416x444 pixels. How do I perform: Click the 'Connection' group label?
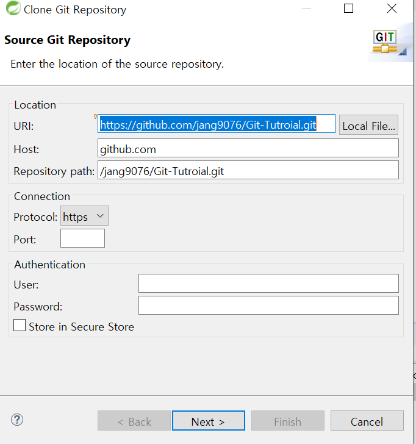42,196
